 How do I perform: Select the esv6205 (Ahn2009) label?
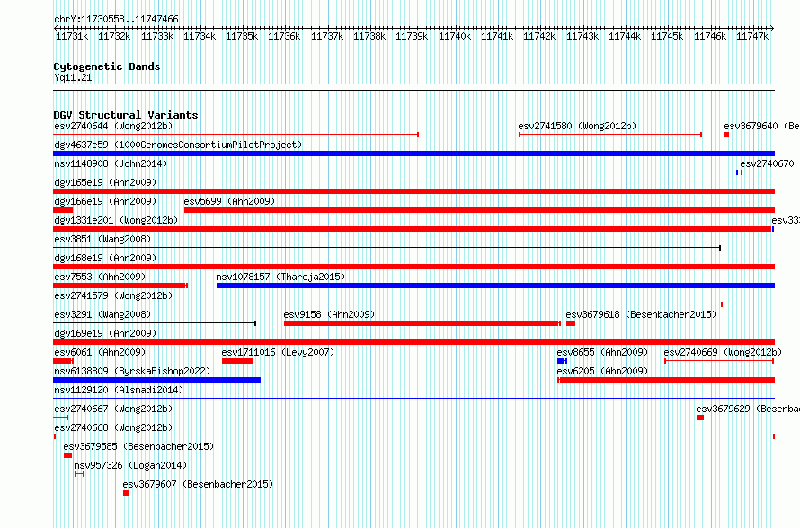pos(602,371)
